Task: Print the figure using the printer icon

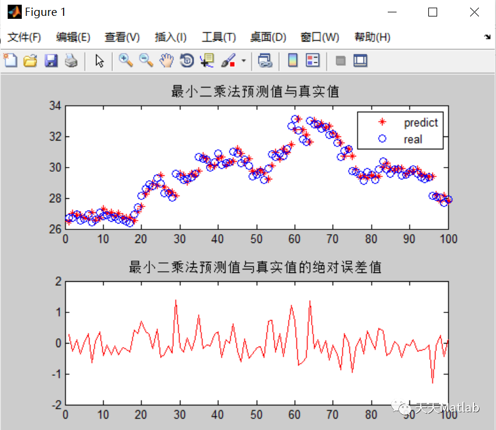Action: click(71, 61)
